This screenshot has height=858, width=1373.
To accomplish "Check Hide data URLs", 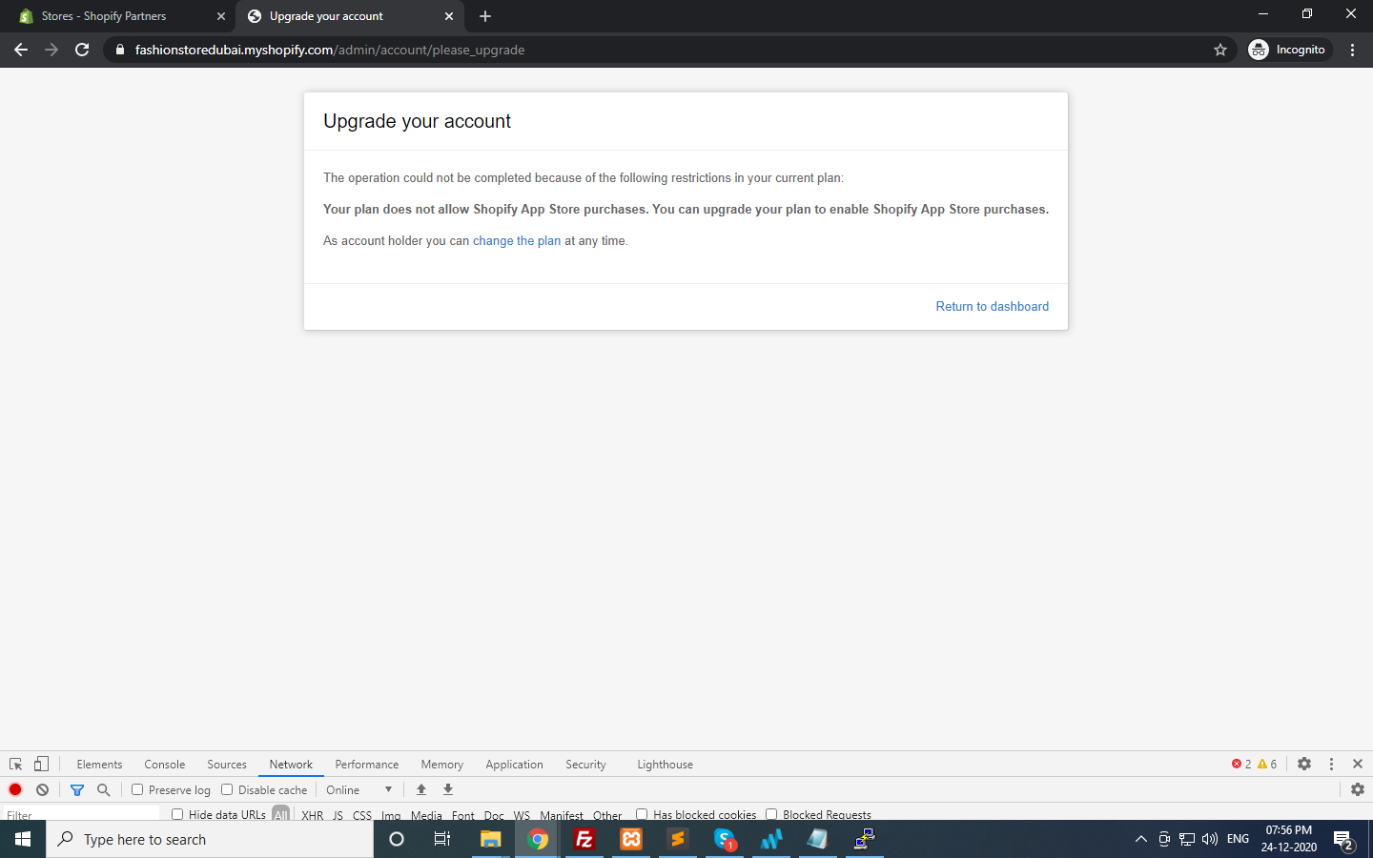I will pyautogui.click(x=177, y=814).
